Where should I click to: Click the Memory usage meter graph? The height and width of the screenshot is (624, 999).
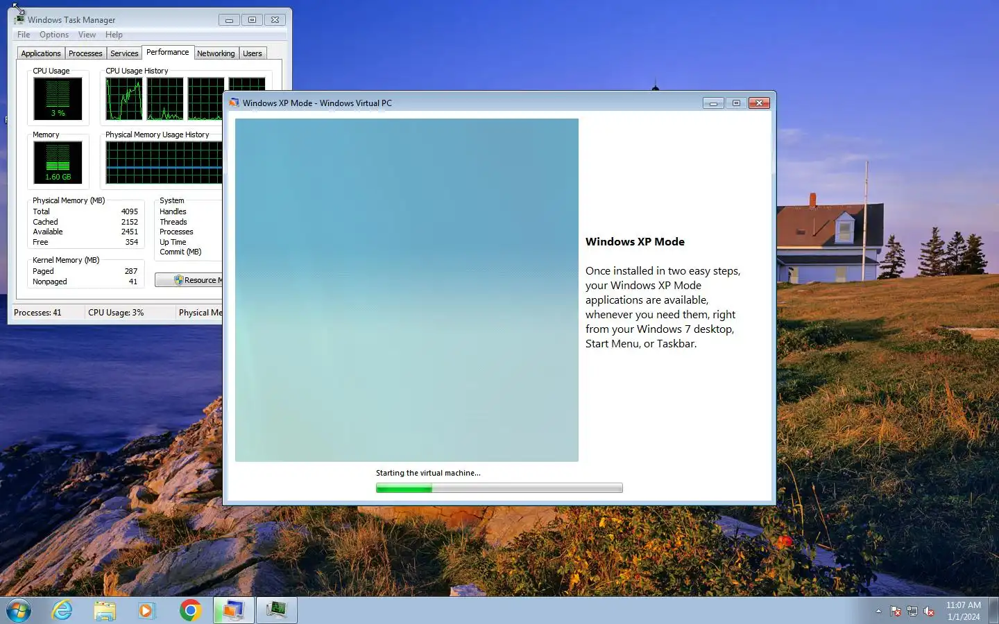point(58,162)
